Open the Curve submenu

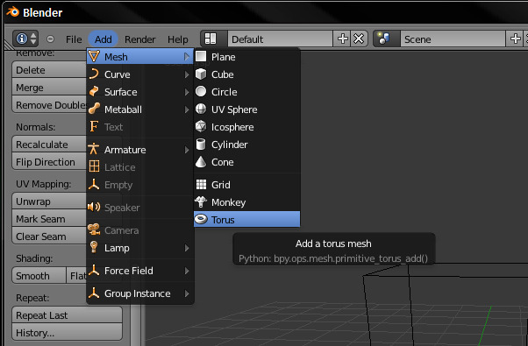139,74
